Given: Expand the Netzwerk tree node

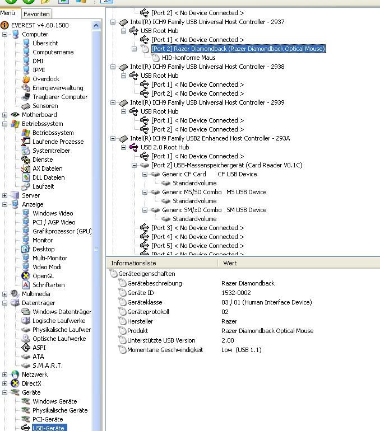Looking at the screenshot, I should [4, 374].
